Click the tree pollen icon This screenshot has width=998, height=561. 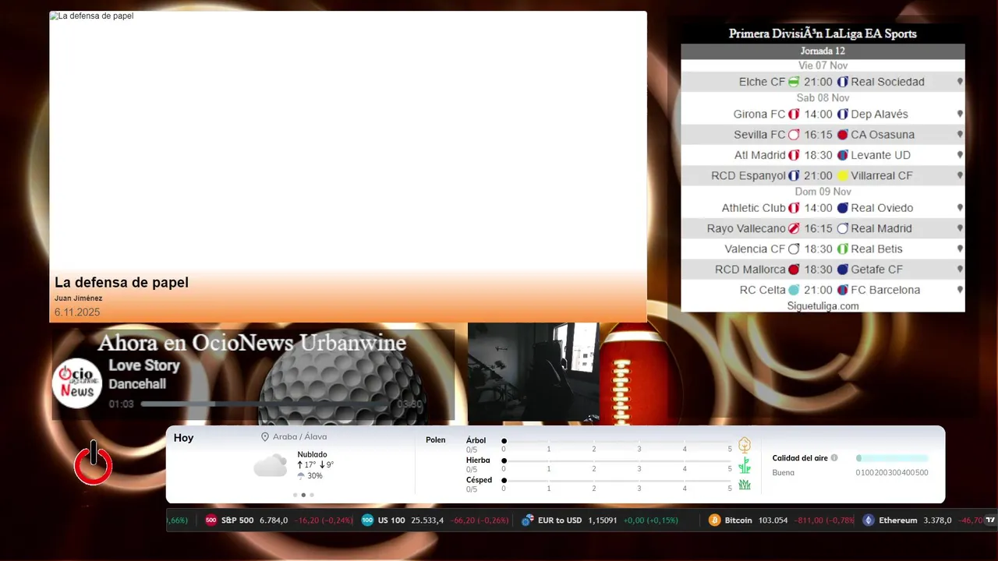pos(745,445)
